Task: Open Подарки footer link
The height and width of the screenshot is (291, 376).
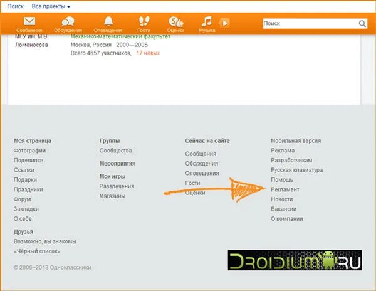Action: (25, 180)
